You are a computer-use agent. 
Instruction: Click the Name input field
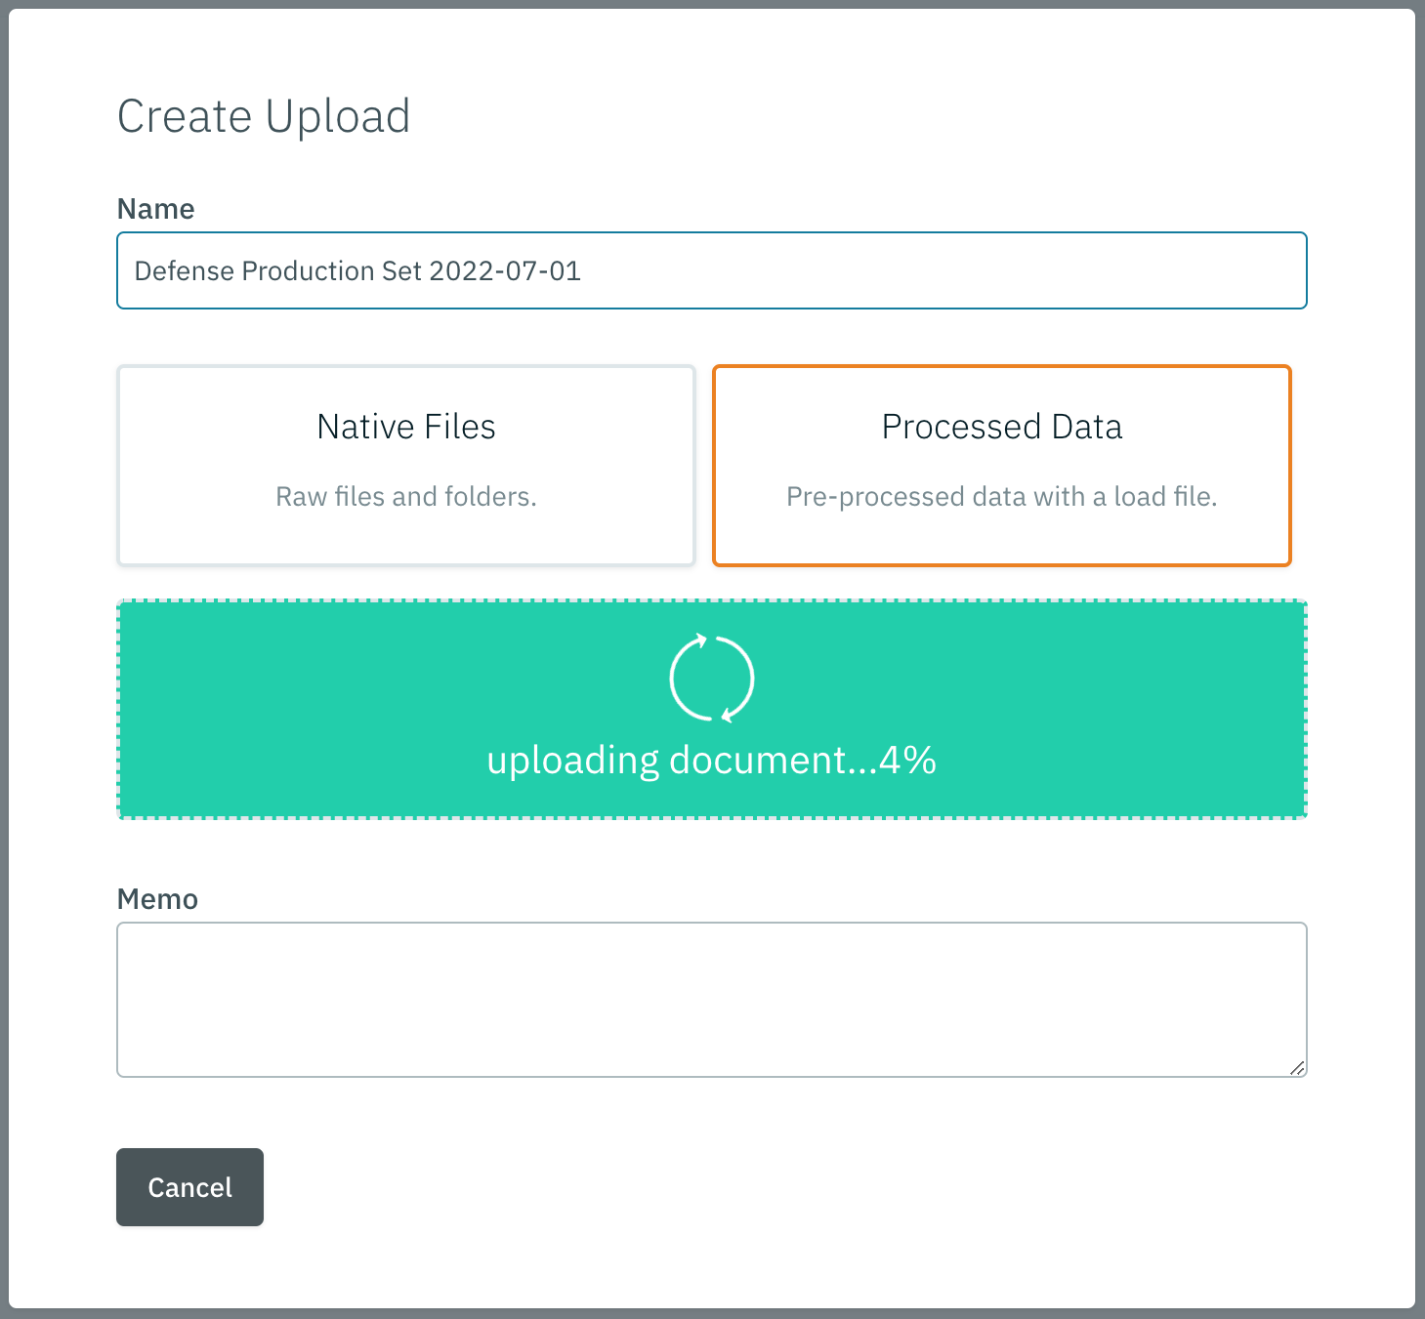click(x=711, y=270)
